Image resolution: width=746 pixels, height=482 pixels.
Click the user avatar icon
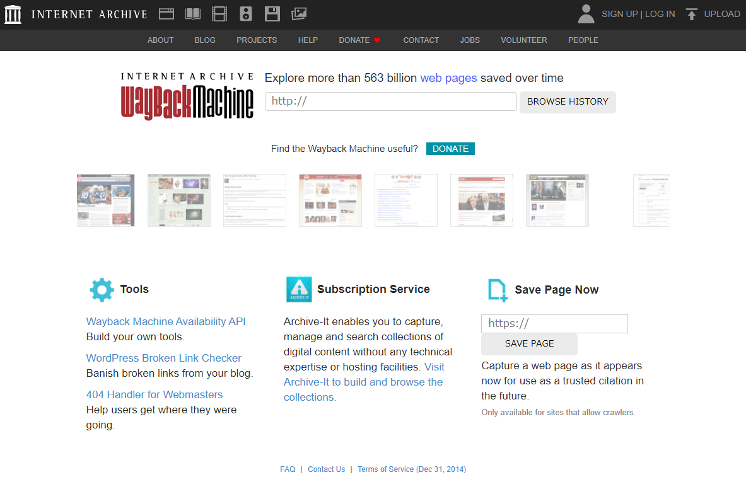point(586,14)
